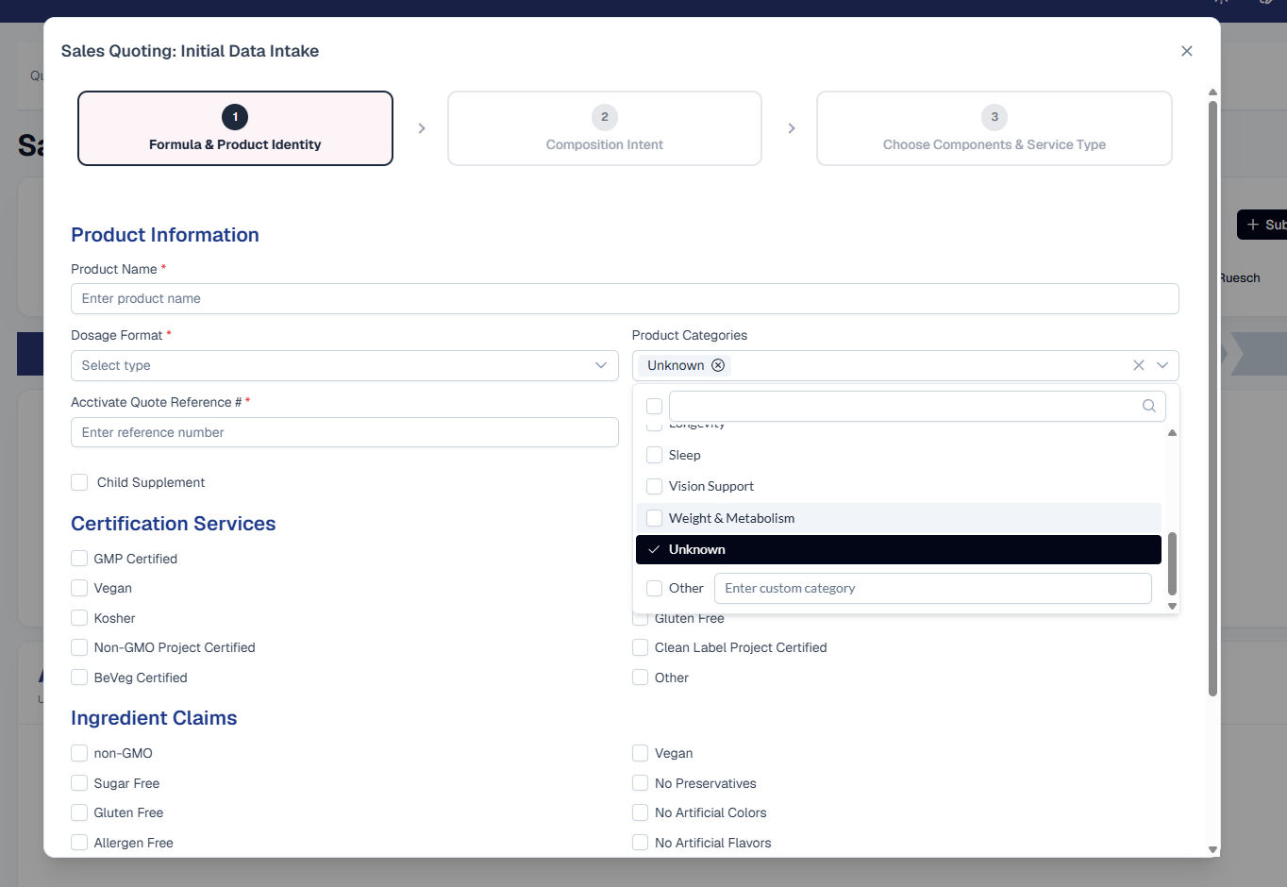The width and height of the screenshot is (1287, 887).
Task: Go to step 2 Composition Intent
Action: (605, 128)
